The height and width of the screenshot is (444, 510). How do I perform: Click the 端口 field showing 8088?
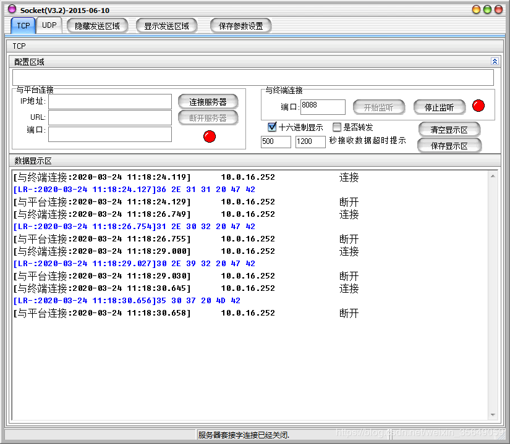tap(322, 106)
